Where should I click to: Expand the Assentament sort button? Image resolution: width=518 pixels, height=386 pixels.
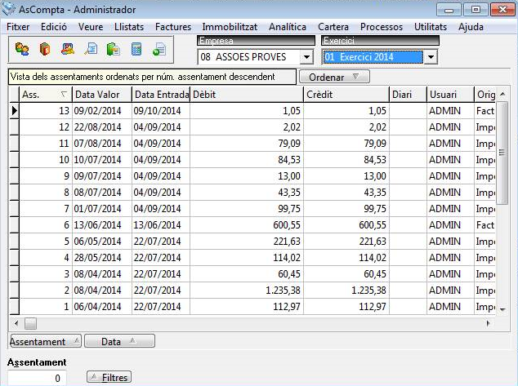tap(45, 341)
